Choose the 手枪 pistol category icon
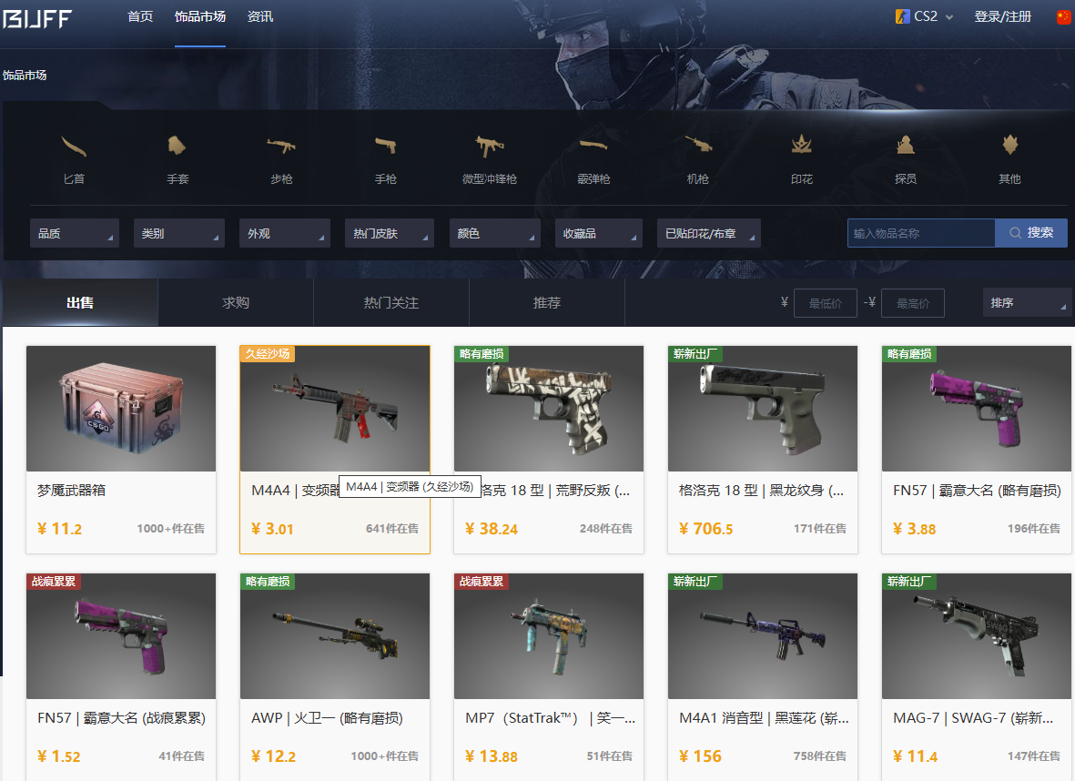 pyautogui.click(x=385, y=146)
